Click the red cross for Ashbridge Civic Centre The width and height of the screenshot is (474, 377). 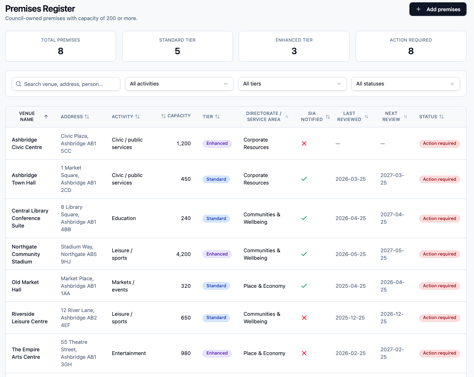tap(304, 143)
